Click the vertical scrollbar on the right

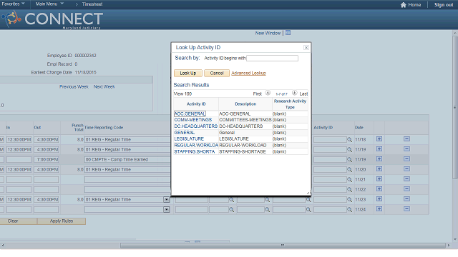pyautogui.click(x=455, y=108)
